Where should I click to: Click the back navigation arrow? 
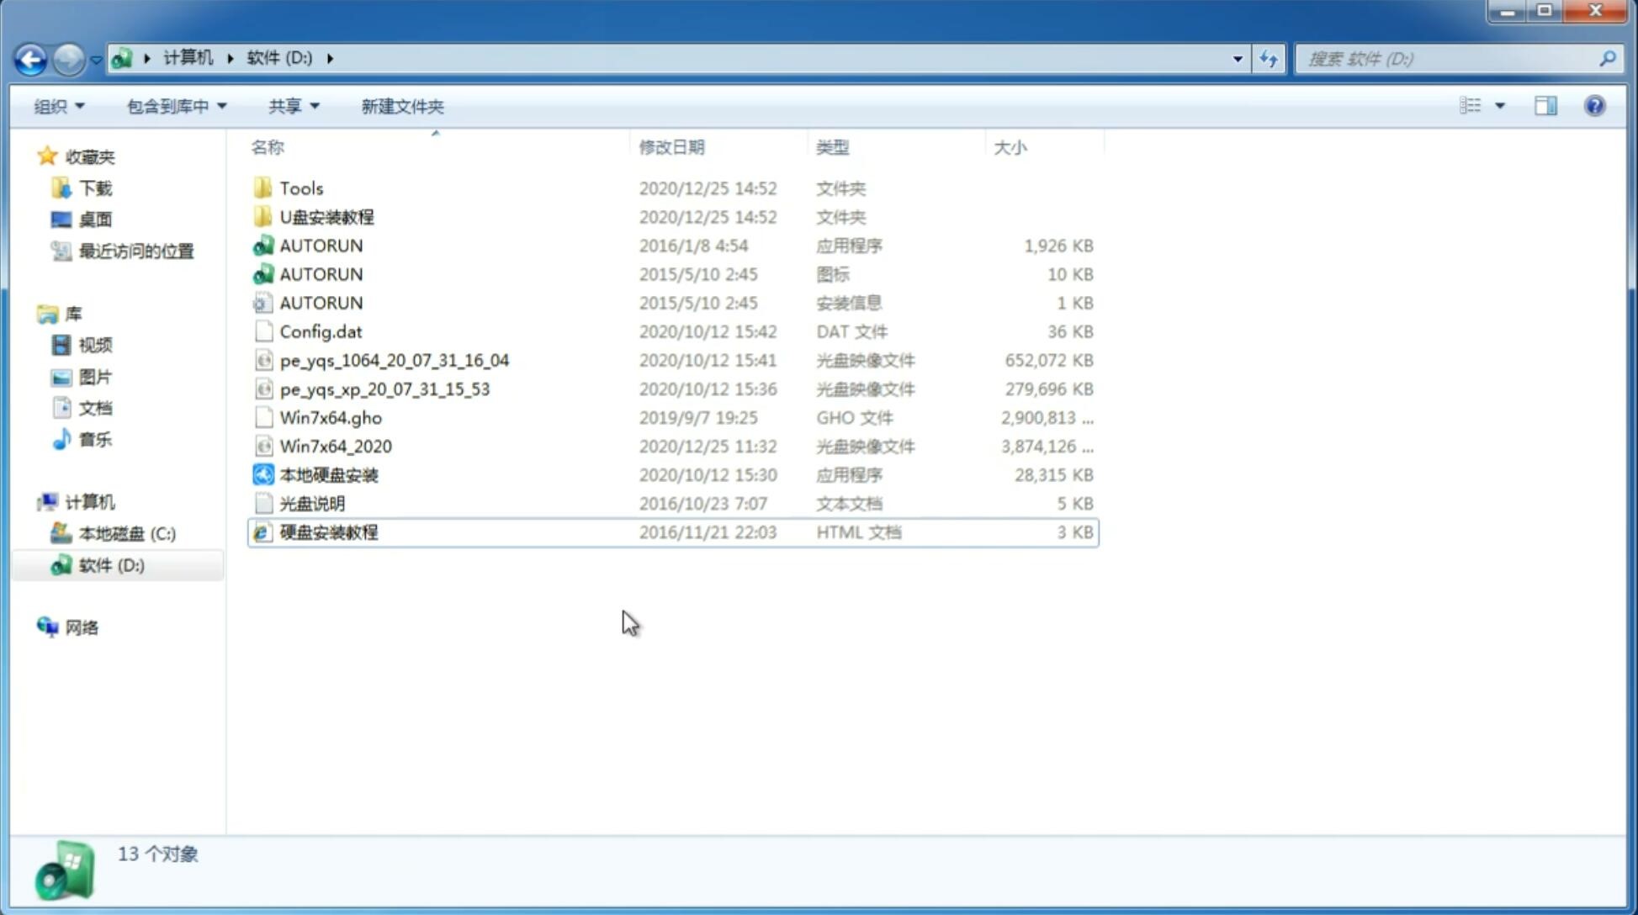[x=29, y=57]
